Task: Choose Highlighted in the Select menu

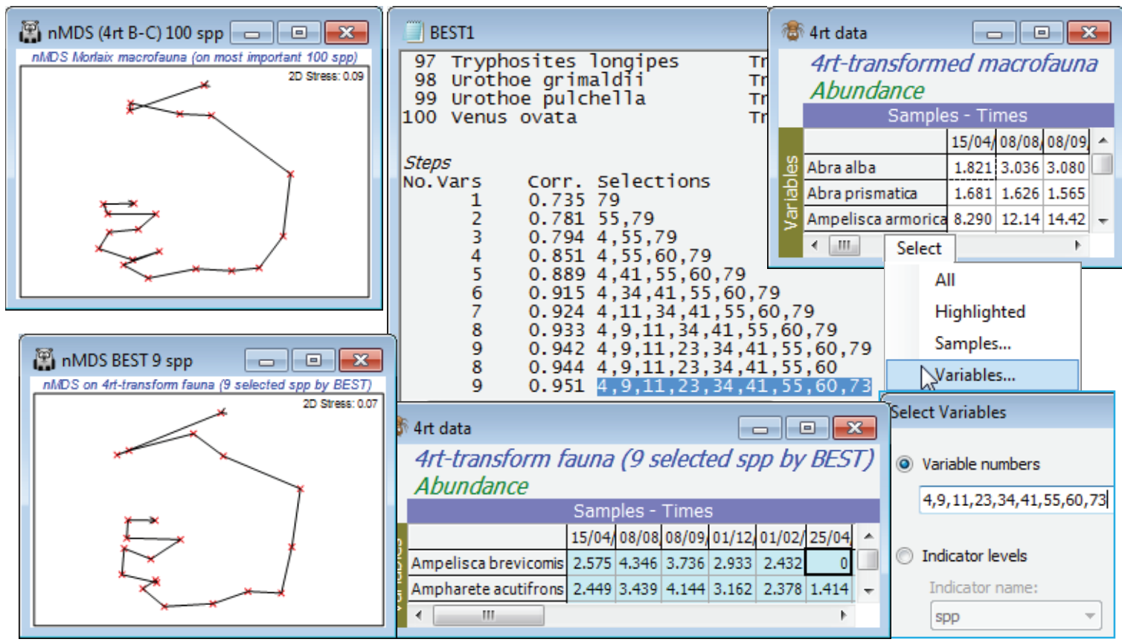Action: tap(980, 312)
